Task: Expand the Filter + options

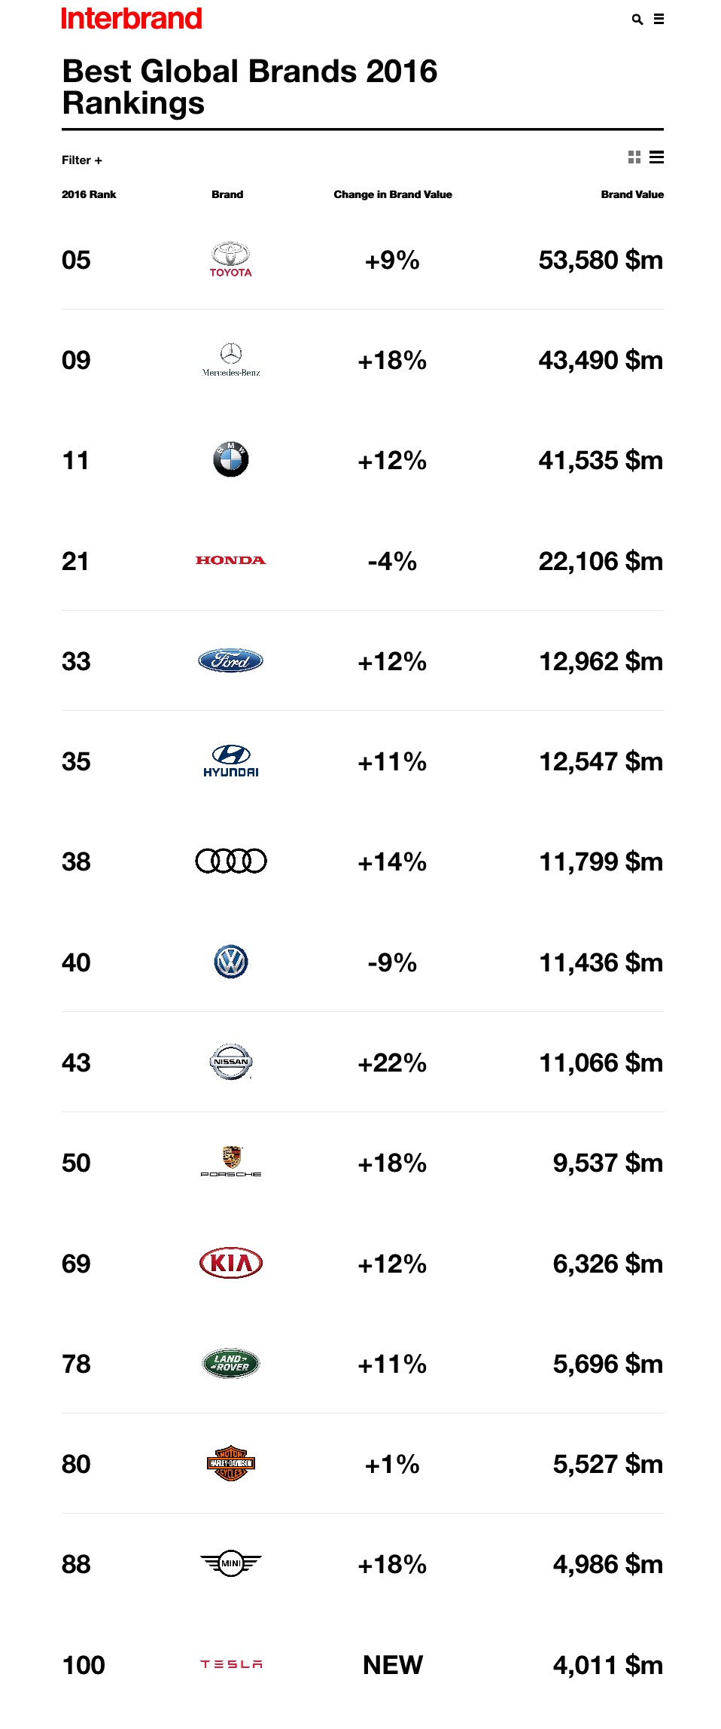Action: pyautogui.click(x=82, y=160)
